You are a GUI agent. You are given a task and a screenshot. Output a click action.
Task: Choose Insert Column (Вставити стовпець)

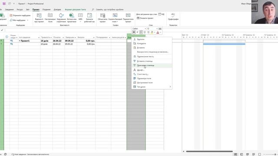(x=152, y=61)
